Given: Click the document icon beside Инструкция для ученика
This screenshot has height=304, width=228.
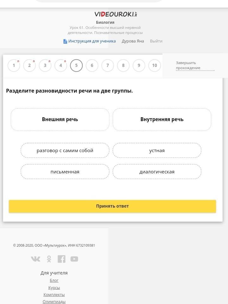Looking at the screenshot, I should (65, 41).
